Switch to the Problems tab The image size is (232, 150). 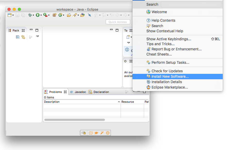click(x=55, y=92)
